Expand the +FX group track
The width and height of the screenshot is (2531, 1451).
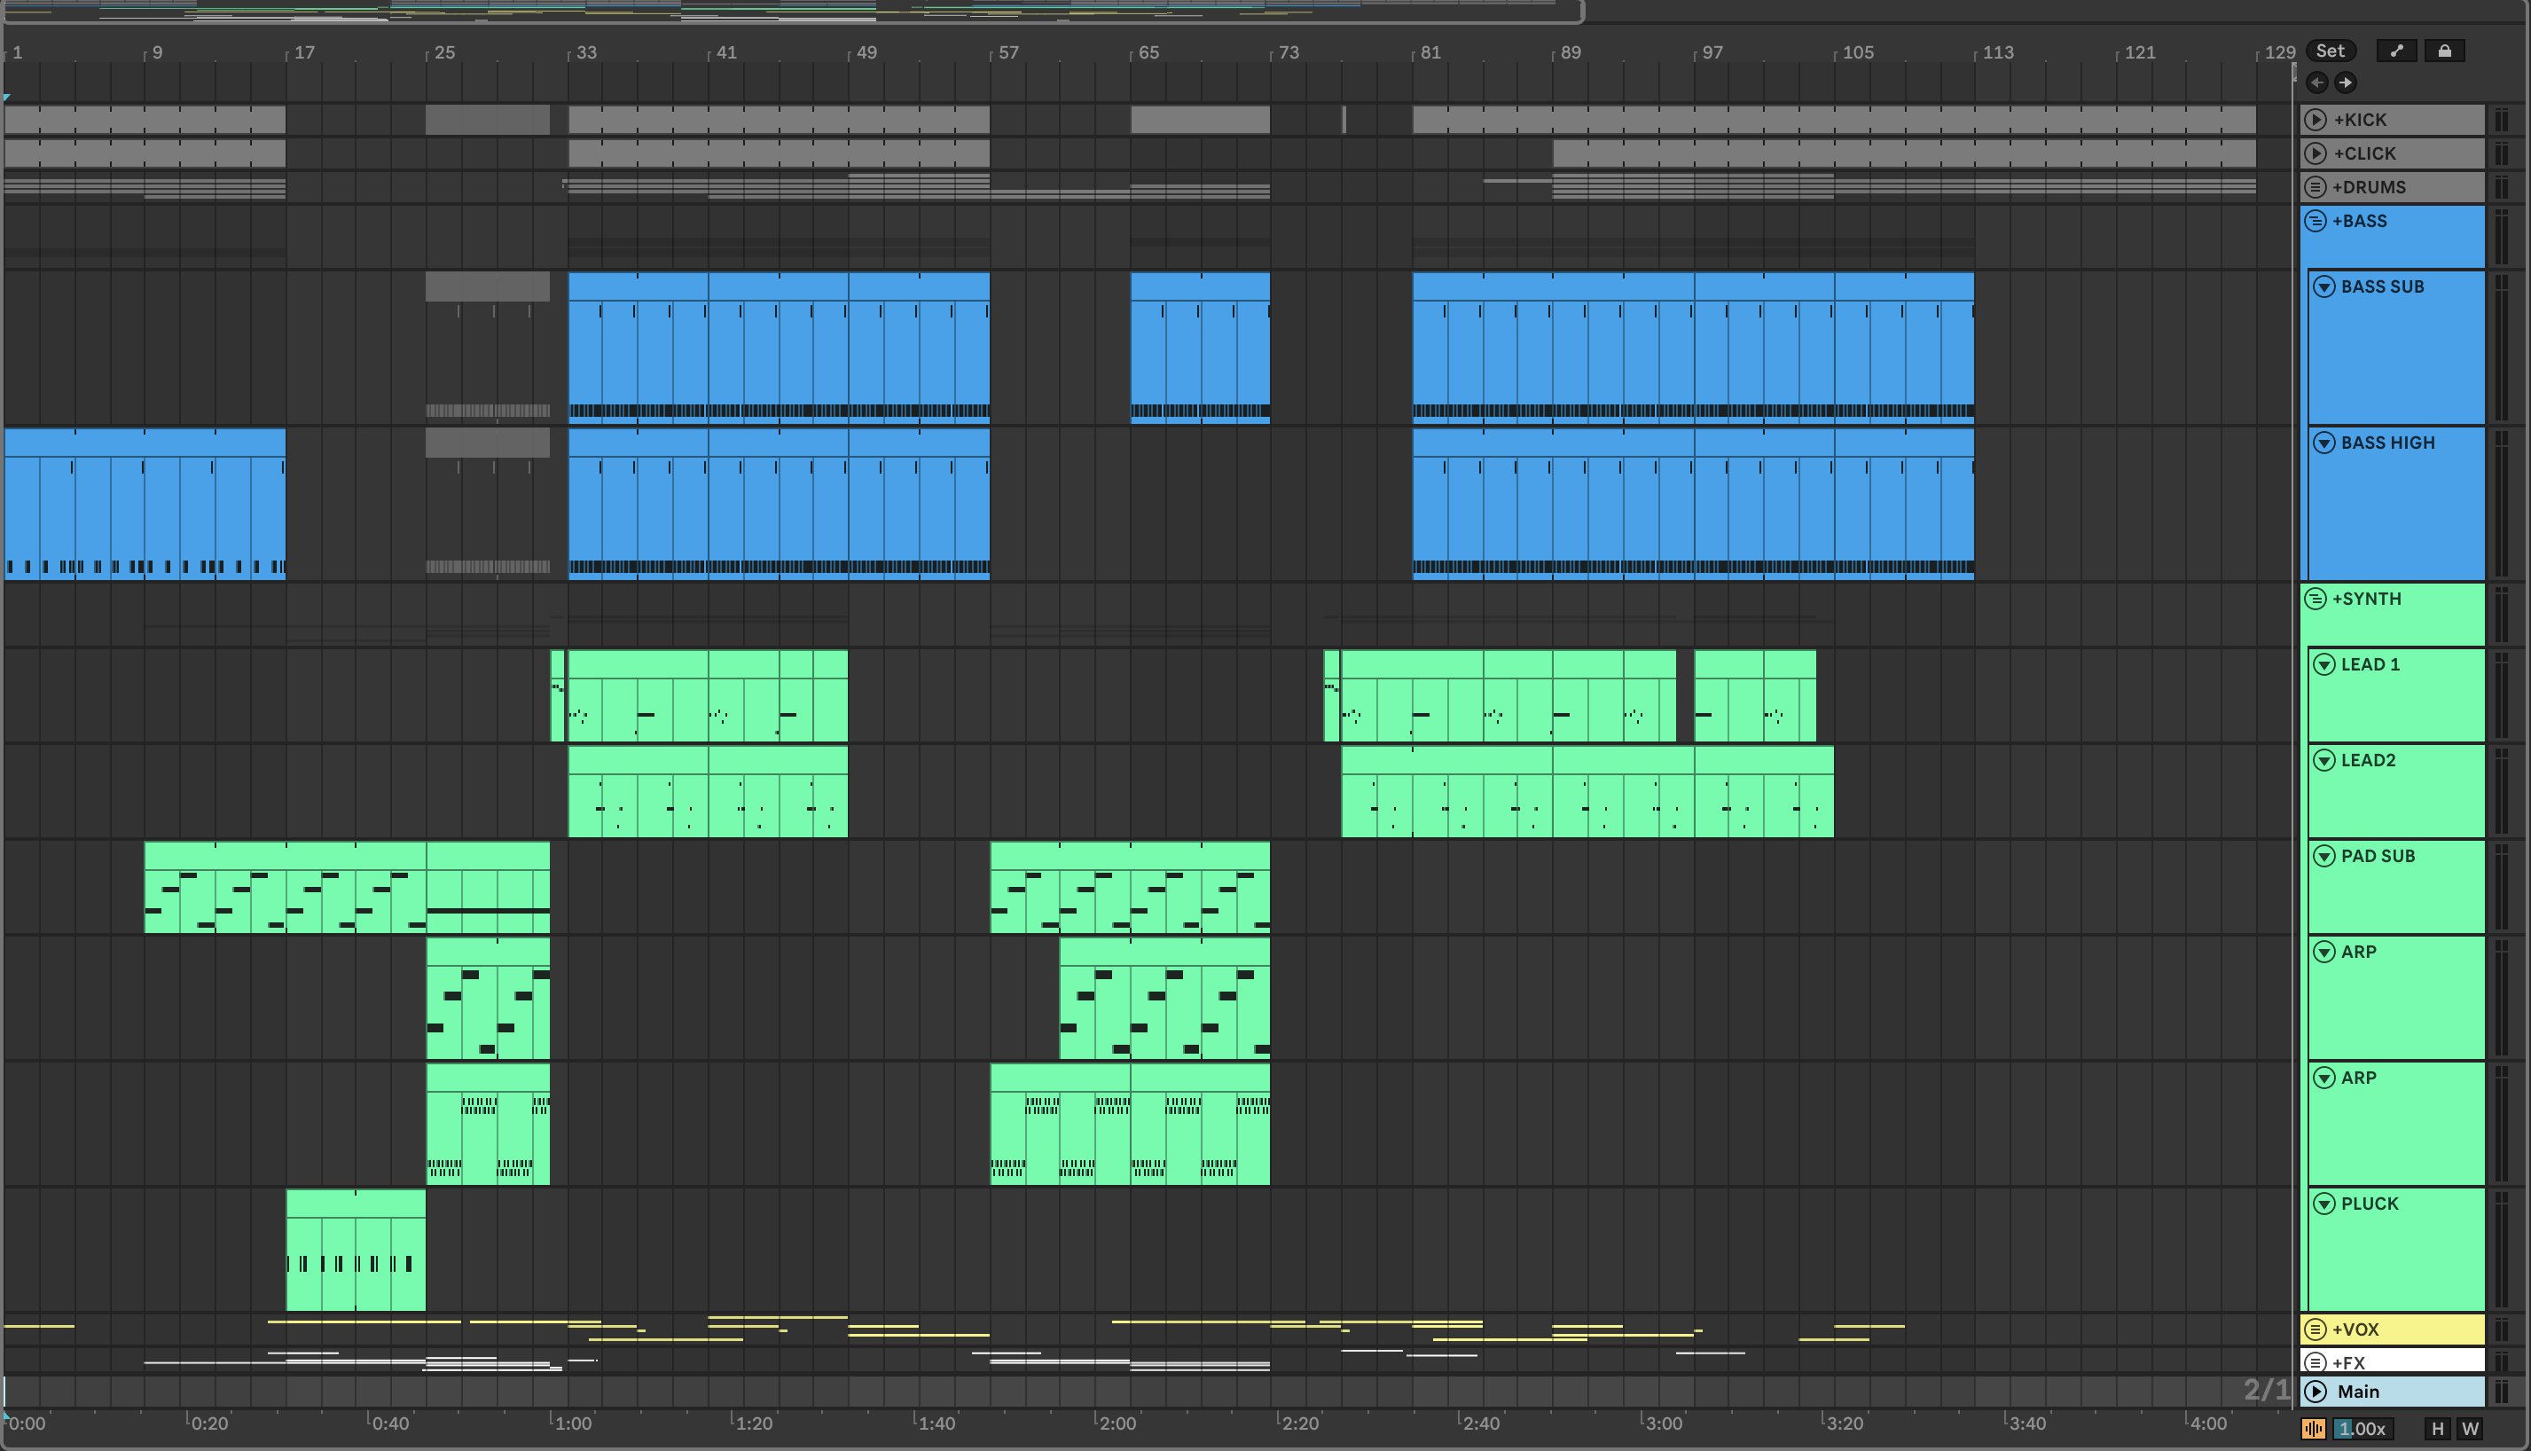pos(2316,1362)
